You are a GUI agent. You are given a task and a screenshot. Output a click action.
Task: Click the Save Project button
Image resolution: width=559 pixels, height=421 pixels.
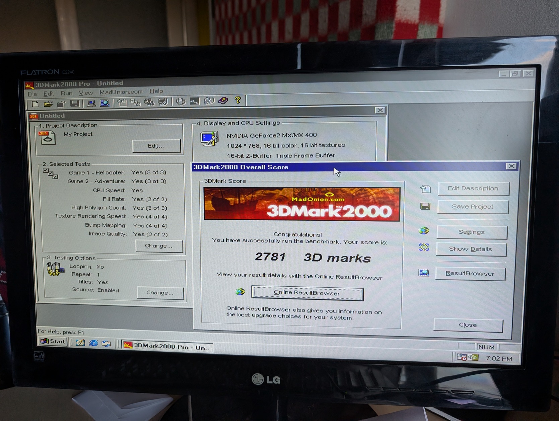(473, 207)
